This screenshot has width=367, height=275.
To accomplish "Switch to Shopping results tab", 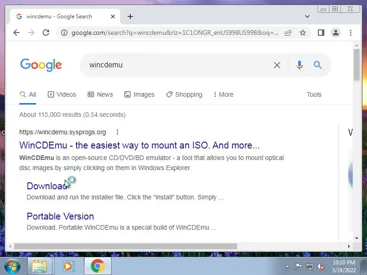I will click(184, 94).
